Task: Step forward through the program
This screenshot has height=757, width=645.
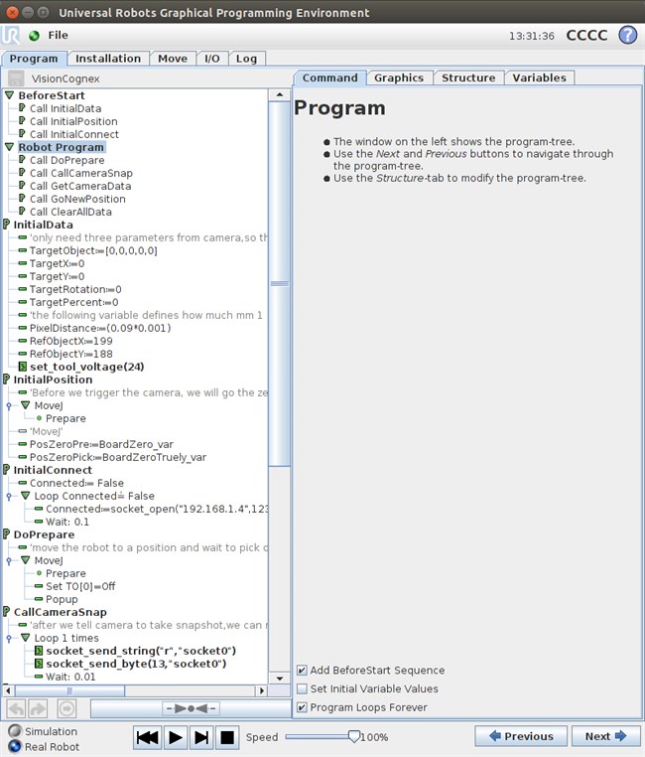Action: (201, 737)
